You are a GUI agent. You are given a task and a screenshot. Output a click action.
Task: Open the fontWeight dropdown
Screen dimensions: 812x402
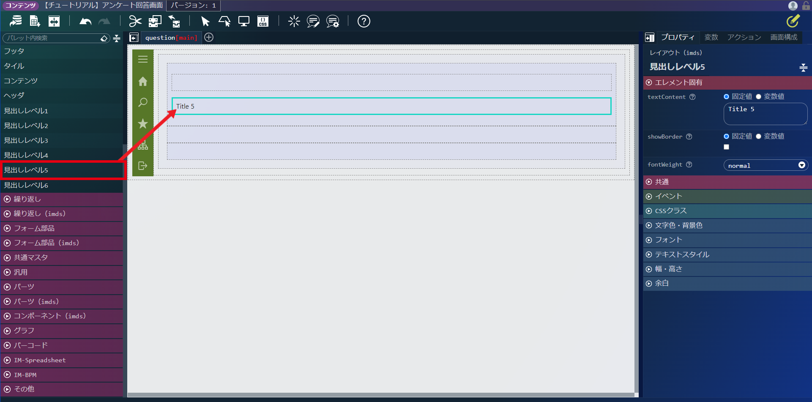tap(766, 165)
